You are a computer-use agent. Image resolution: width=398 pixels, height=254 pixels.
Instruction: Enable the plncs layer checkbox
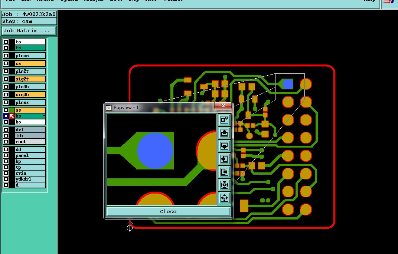6,56
